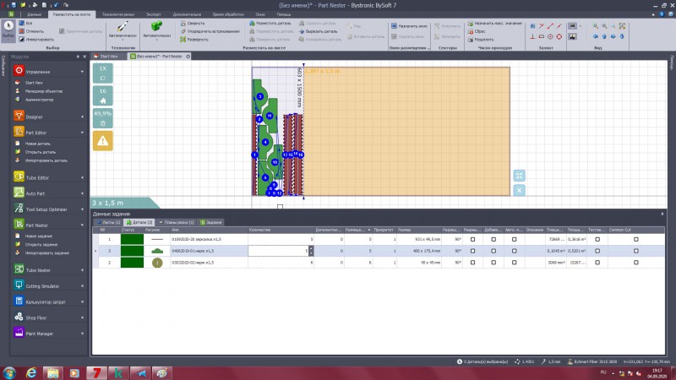This screenshot has width=676, height=380.
Task: Click Назначить окно command
Action: click(x=409, y=26)
